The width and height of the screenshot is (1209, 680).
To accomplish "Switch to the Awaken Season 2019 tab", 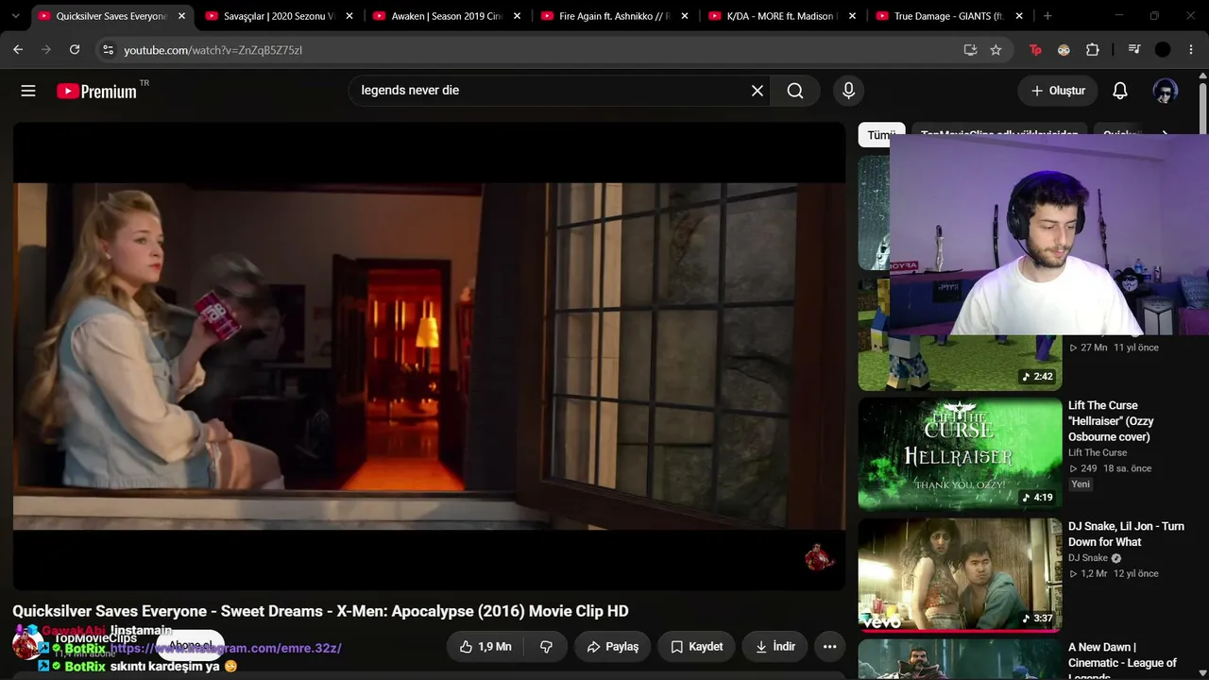I will point(448,16).
